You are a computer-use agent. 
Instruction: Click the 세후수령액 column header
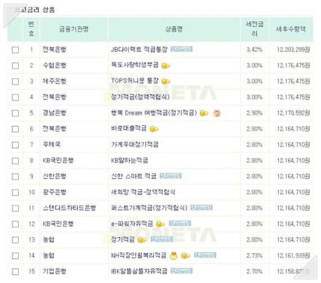pos(291,29)
